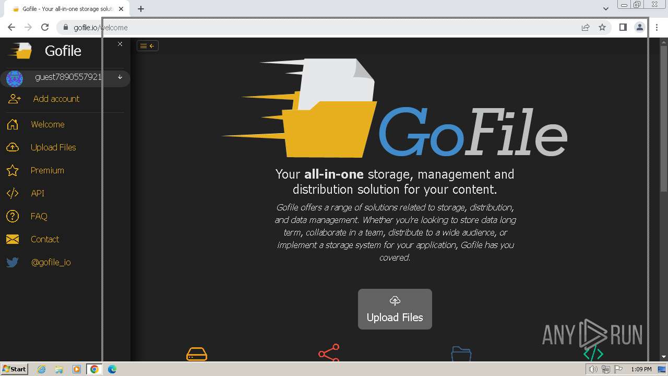Click the red share icon
The height and width of the screenshot is (376, 668).
coord(329,352)
